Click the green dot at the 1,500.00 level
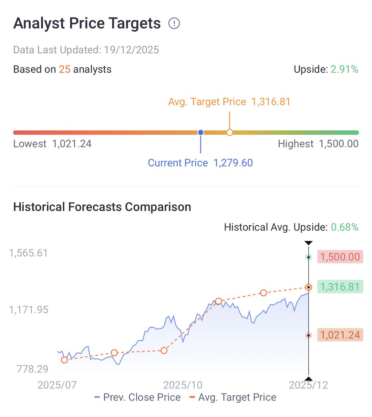 point(309,257)
